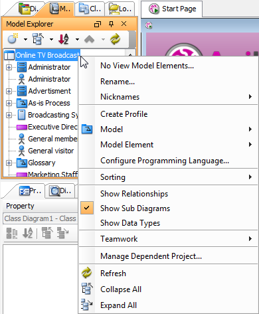Open the Nicknames submenu
259x314 pixels.
click(x=168, y=97)
